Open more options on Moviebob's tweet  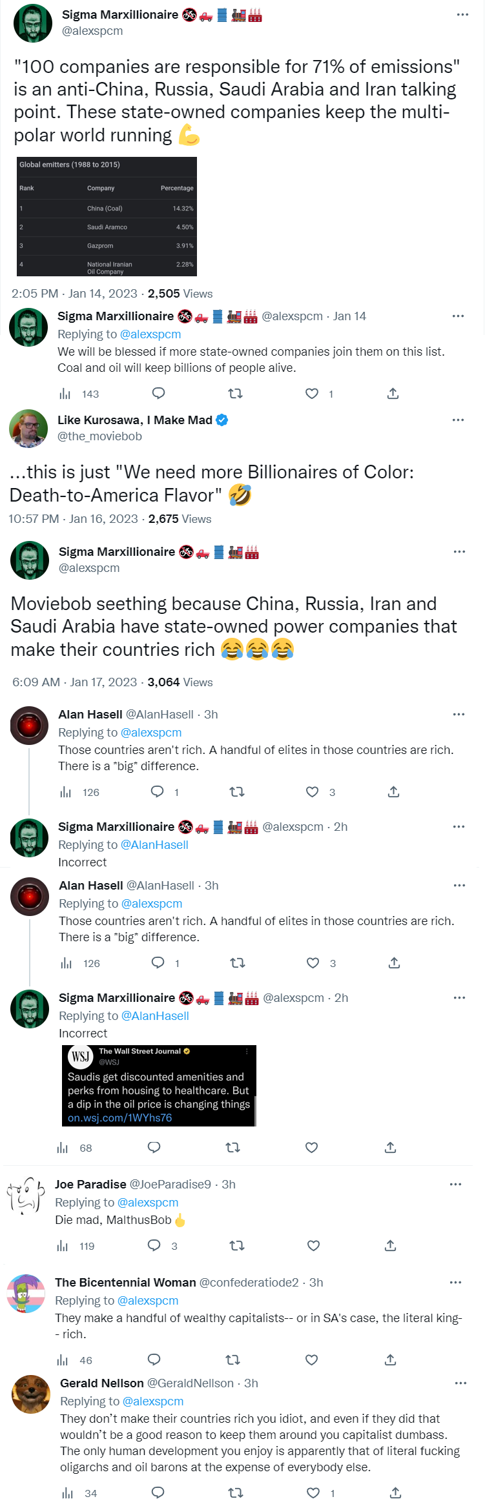coord(458,420)
